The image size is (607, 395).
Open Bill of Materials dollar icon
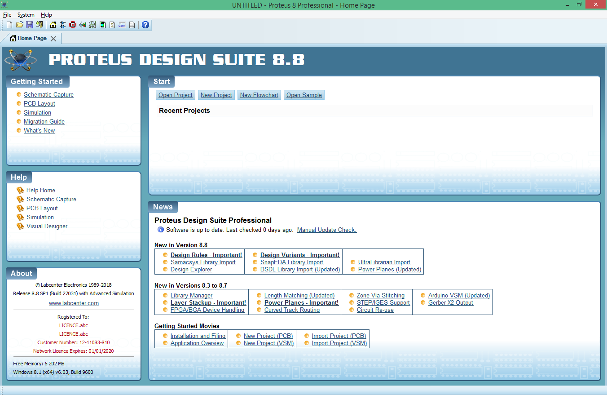112,25
